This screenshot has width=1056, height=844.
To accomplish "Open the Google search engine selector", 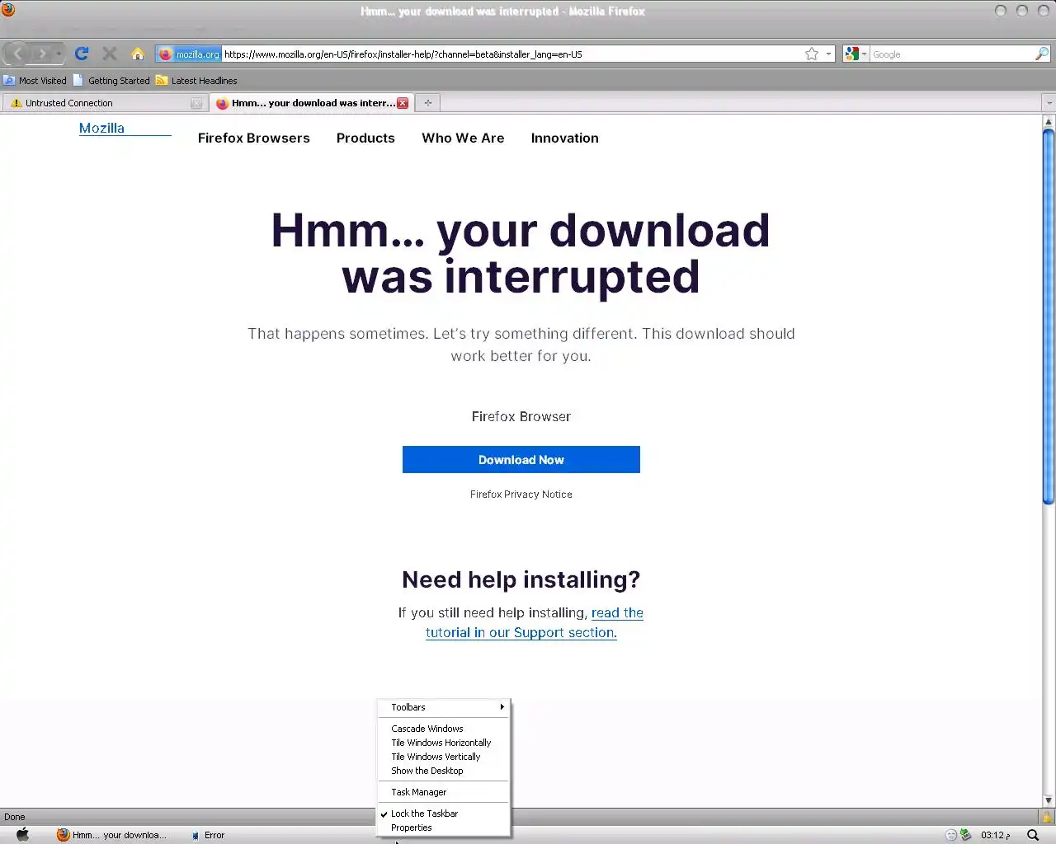I will pos(856,54).
